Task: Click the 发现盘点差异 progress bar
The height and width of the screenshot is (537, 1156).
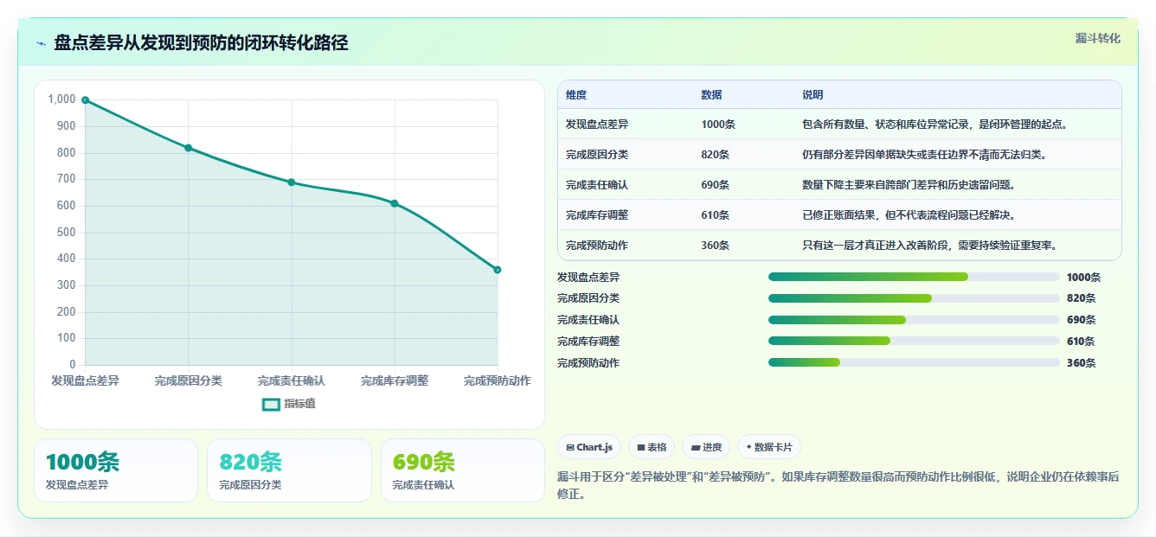Action: tap(914, 277)
